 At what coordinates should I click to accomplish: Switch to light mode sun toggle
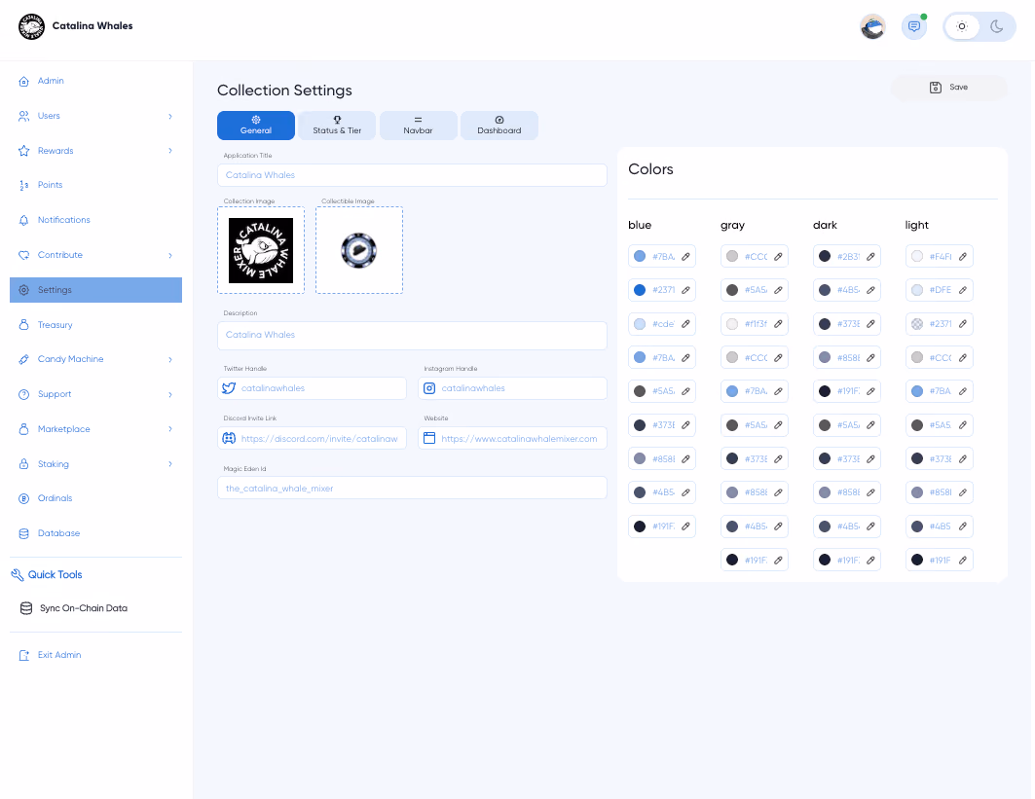[x=962, y=26]
